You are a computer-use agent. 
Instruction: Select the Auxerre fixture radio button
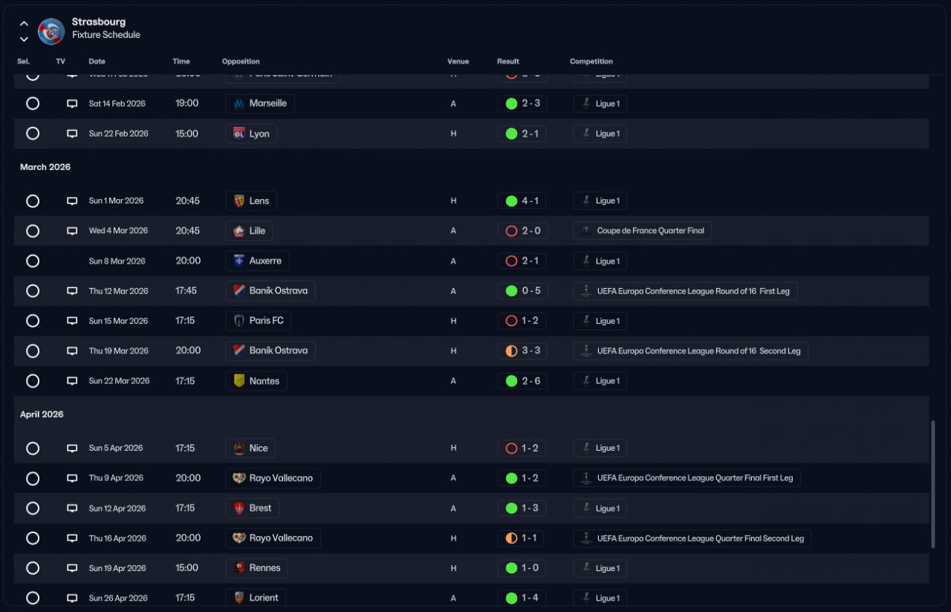(x=33, y=261)
